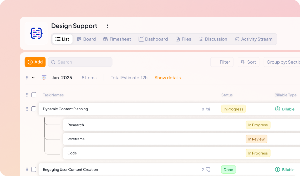Click the Jan-2025 section title

point(62,77)
